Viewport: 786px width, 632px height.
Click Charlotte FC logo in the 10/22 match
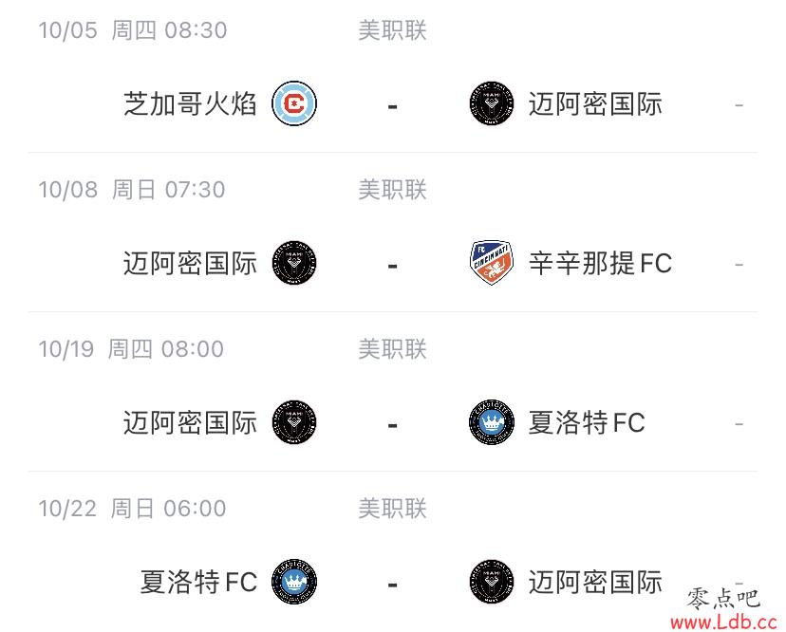(294, 582)
